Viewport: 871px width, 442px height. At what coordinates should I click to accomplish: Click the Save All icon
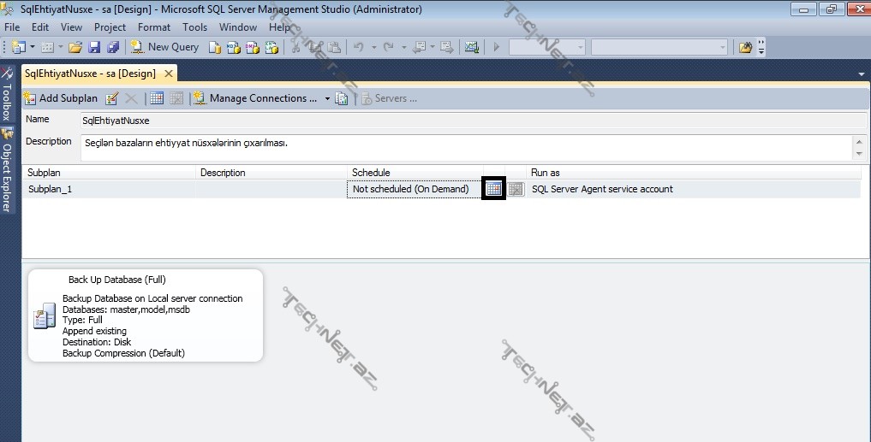(113, 47)
